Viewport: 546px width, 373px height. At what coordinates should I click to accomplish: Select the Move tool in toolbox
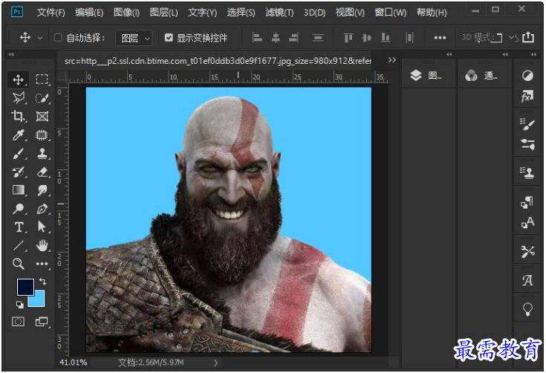click(x=18, y=80)
